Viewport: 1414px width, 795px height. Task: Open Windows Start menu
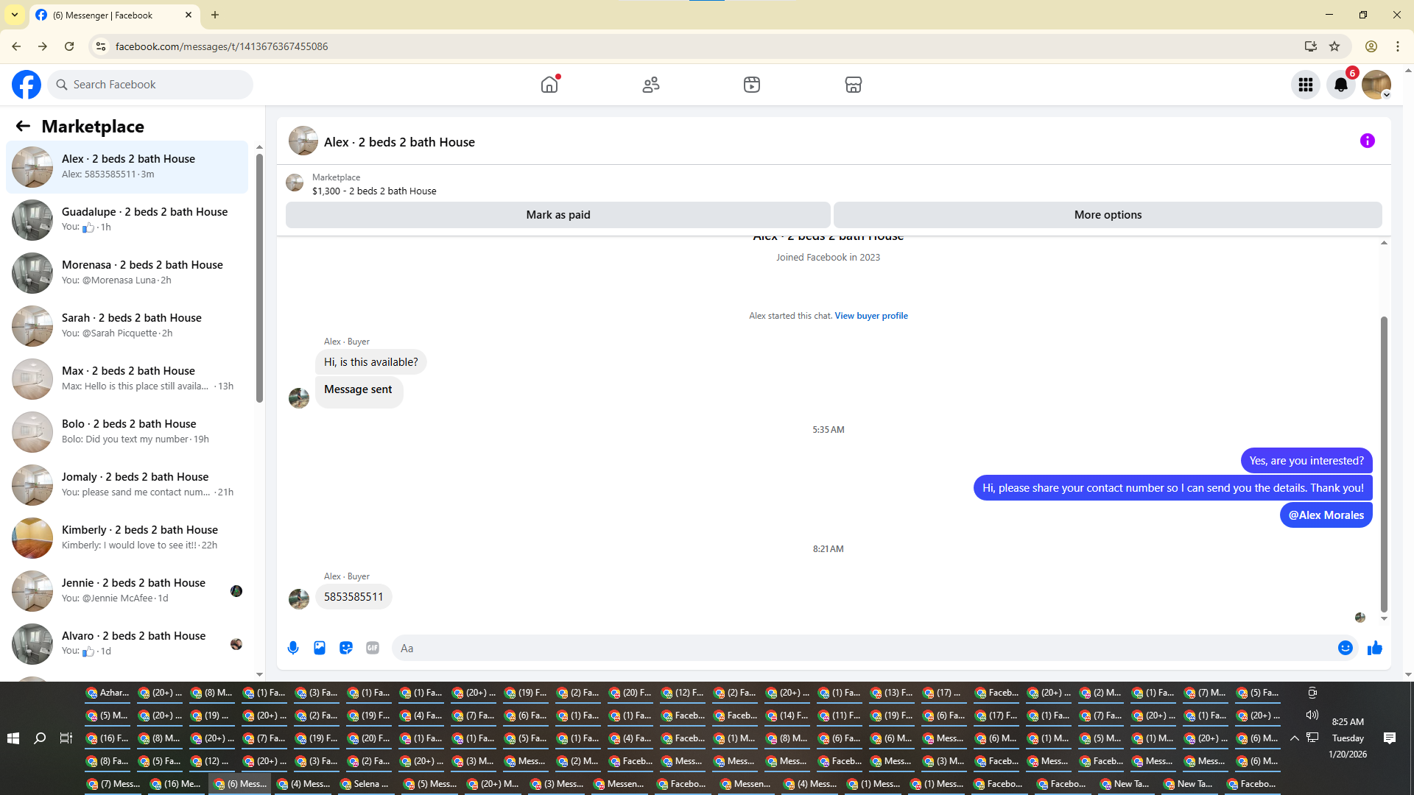point(13,738)
